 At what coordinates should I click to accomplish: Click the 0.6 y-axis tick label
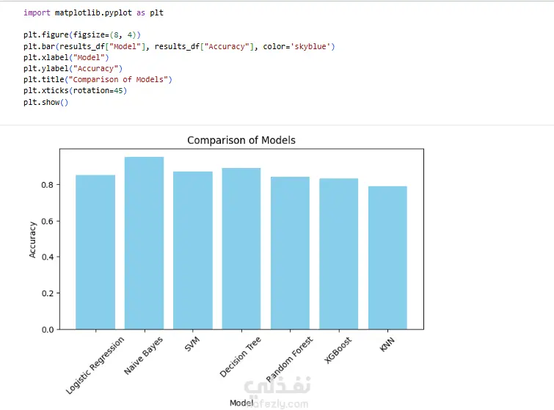coord(48,222)
